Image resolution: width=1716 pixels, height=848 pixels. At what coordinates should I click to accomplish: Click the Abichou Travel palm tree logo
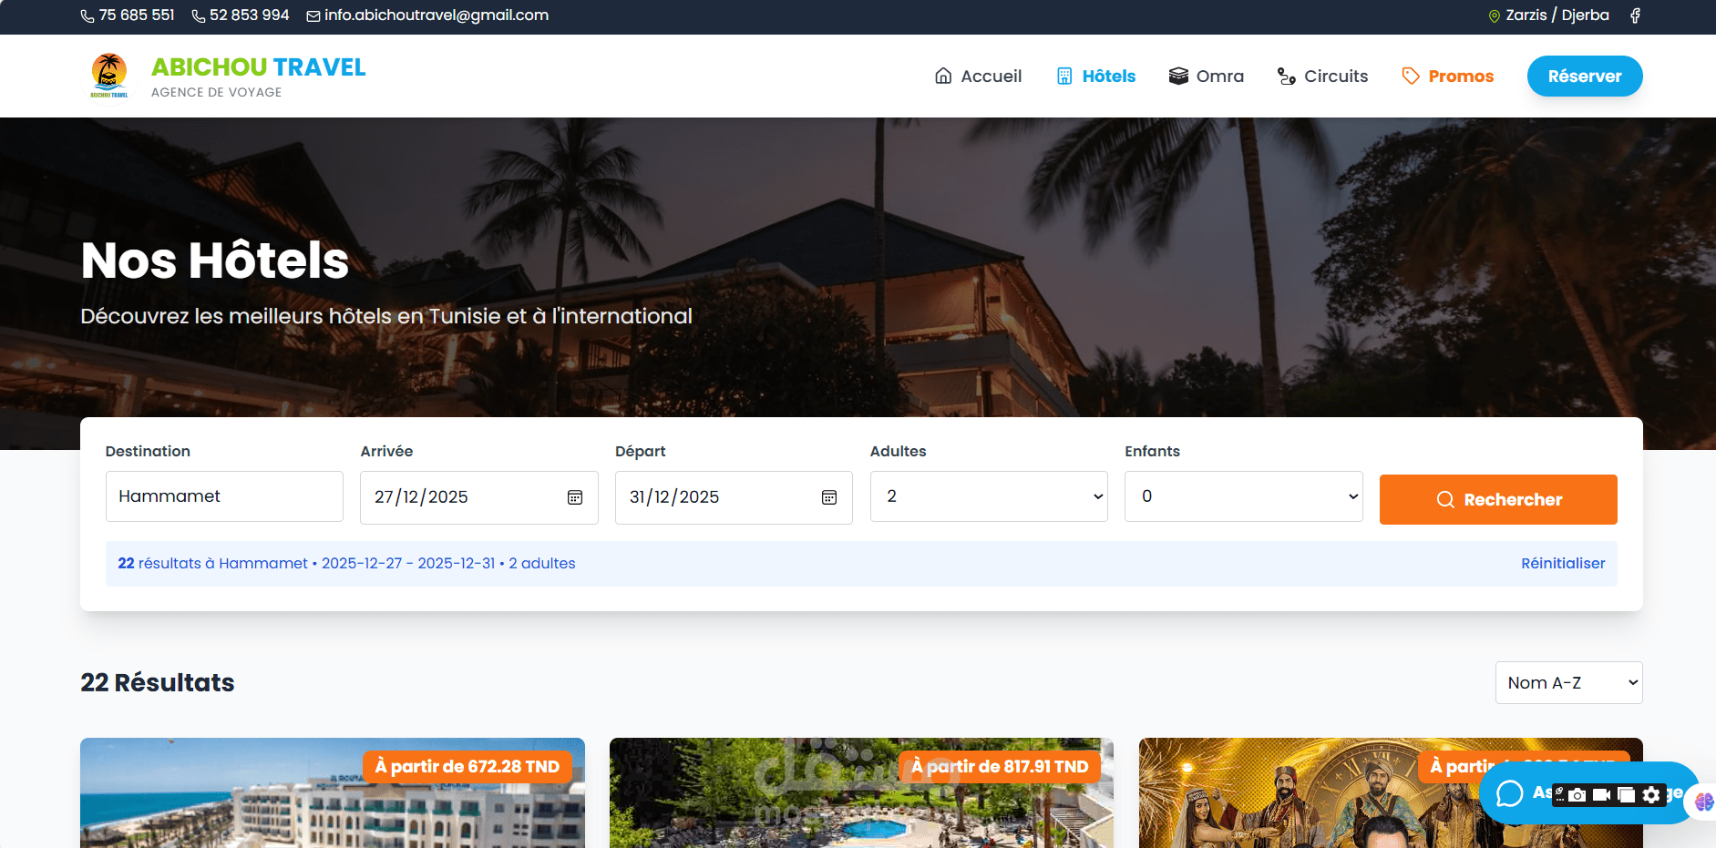point(109,76)
